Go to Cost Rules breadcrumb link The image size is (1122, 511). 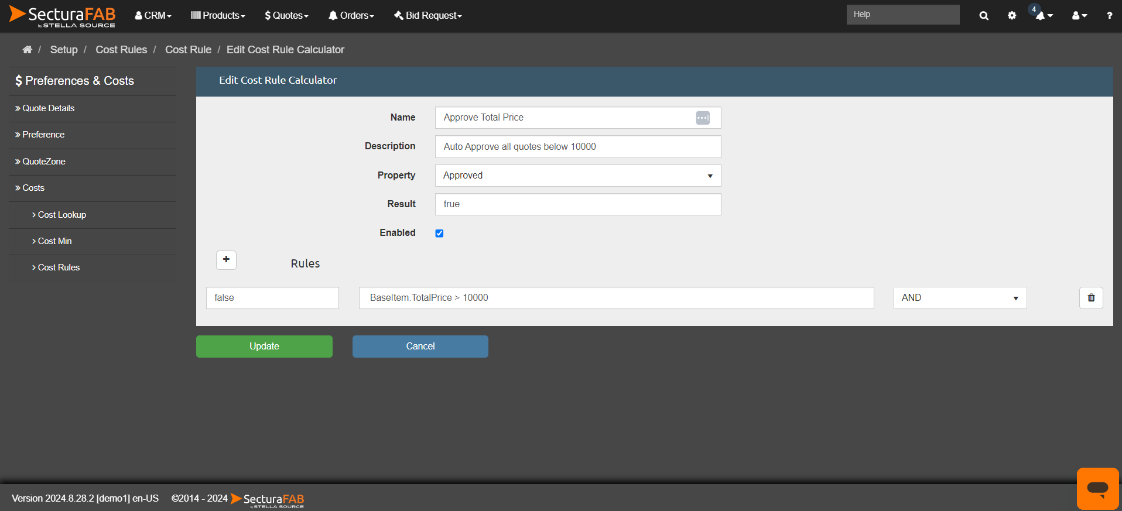[121, 50]
